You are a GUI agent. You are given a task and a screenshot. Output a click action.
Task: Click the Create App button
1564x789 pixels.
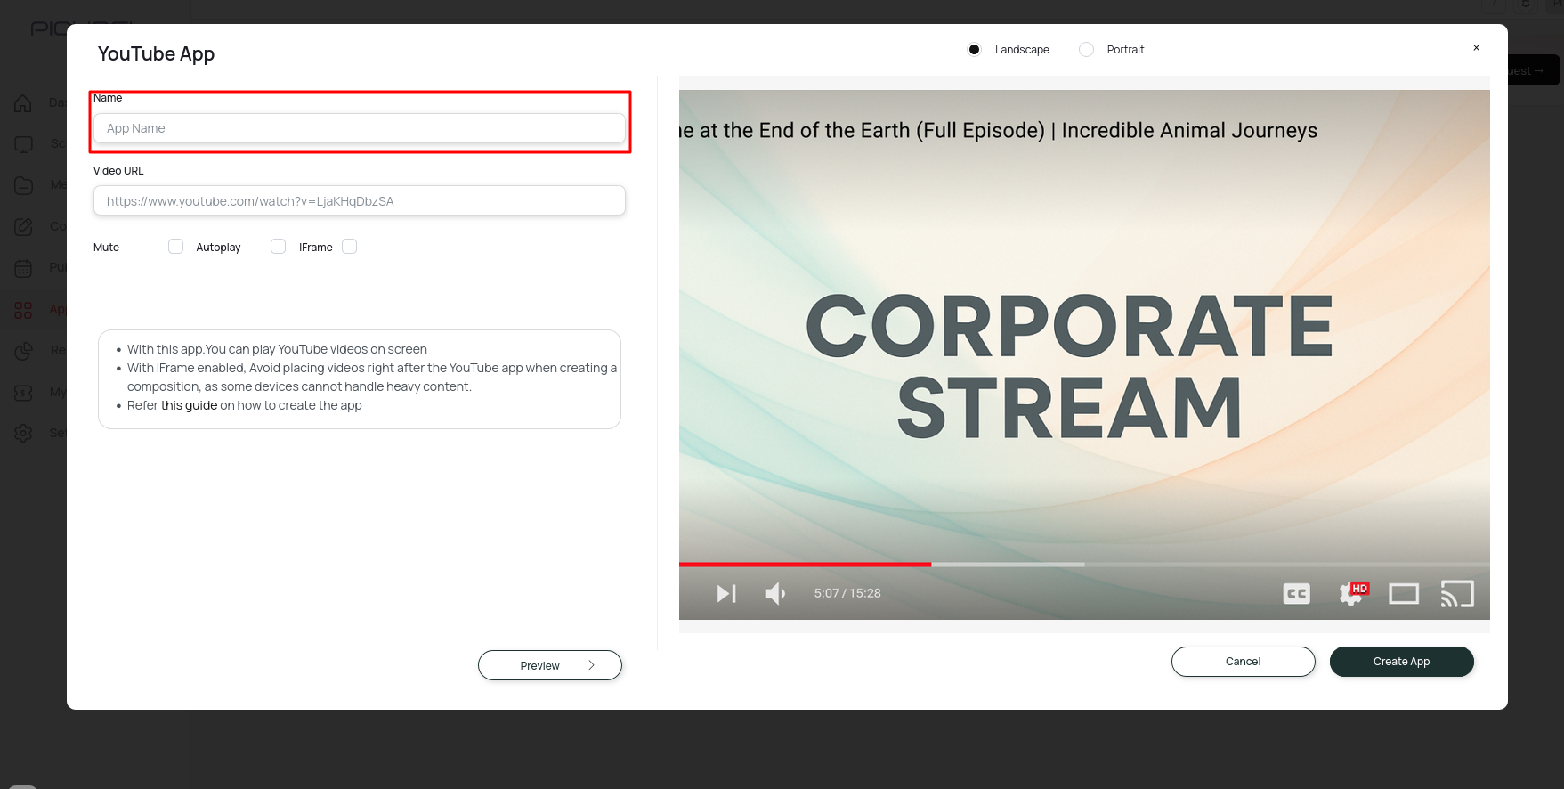click(x=1401, y=662)
